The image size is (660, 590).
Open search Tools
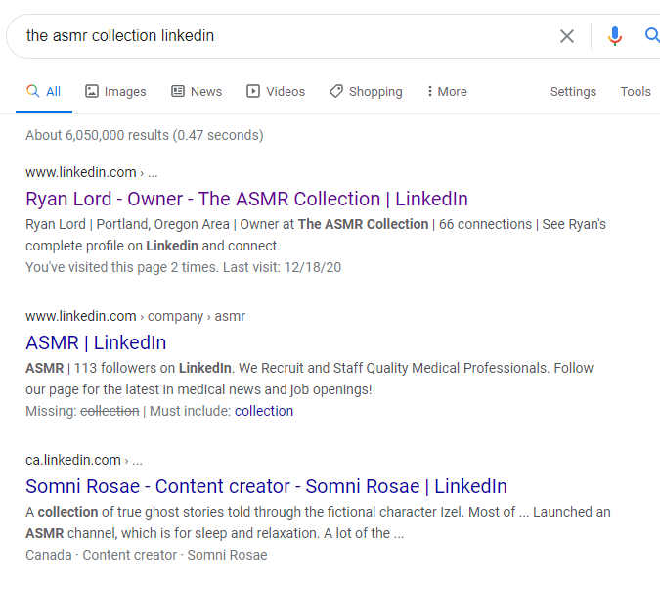coord(636,91)
